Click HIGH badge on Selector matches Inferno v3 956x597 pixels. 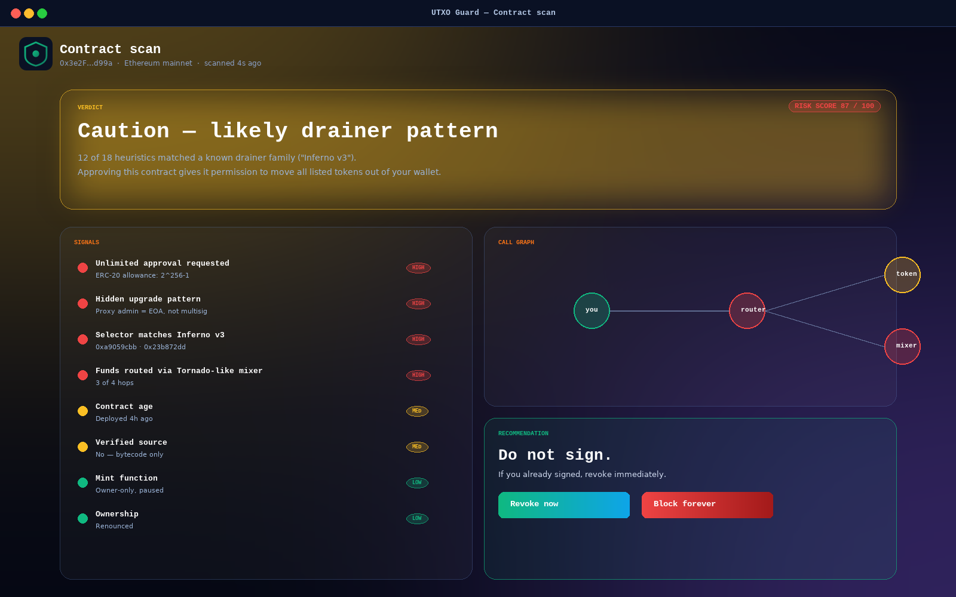tap(418, 339)
